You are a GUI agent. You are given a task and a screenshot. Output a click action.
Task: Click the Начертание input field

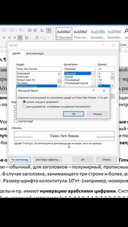(x=80, y=69)
